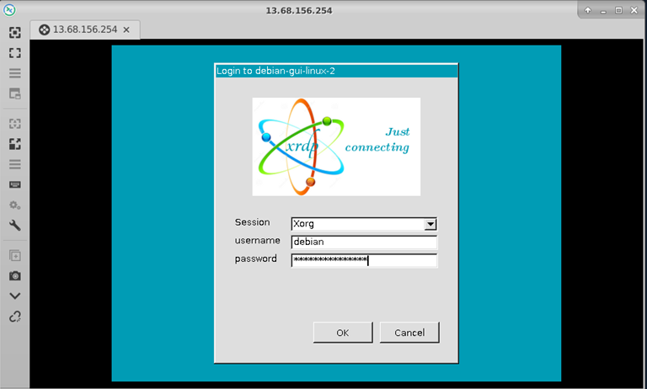
Task: Click the disconnect link icon
Action: click(15, 317)
